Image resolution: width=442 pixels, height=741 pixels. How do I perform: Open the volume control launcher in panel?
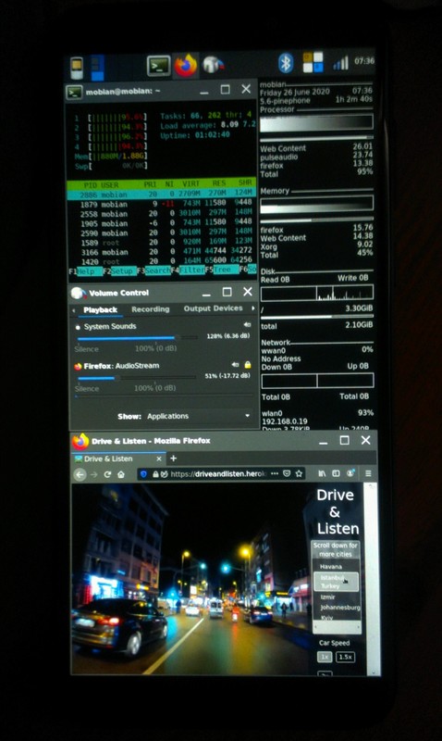click(x=213, y=65)
